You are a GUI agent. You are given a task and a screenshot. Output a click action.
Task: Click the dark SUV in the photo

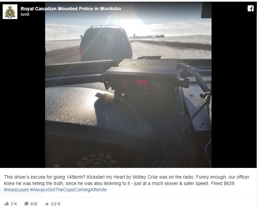(x=106, y=43)
